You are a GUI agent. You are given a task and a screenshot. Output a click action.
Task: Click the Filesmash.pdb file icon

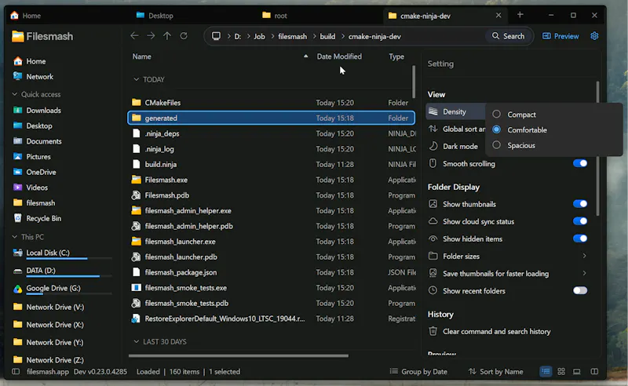136,195
